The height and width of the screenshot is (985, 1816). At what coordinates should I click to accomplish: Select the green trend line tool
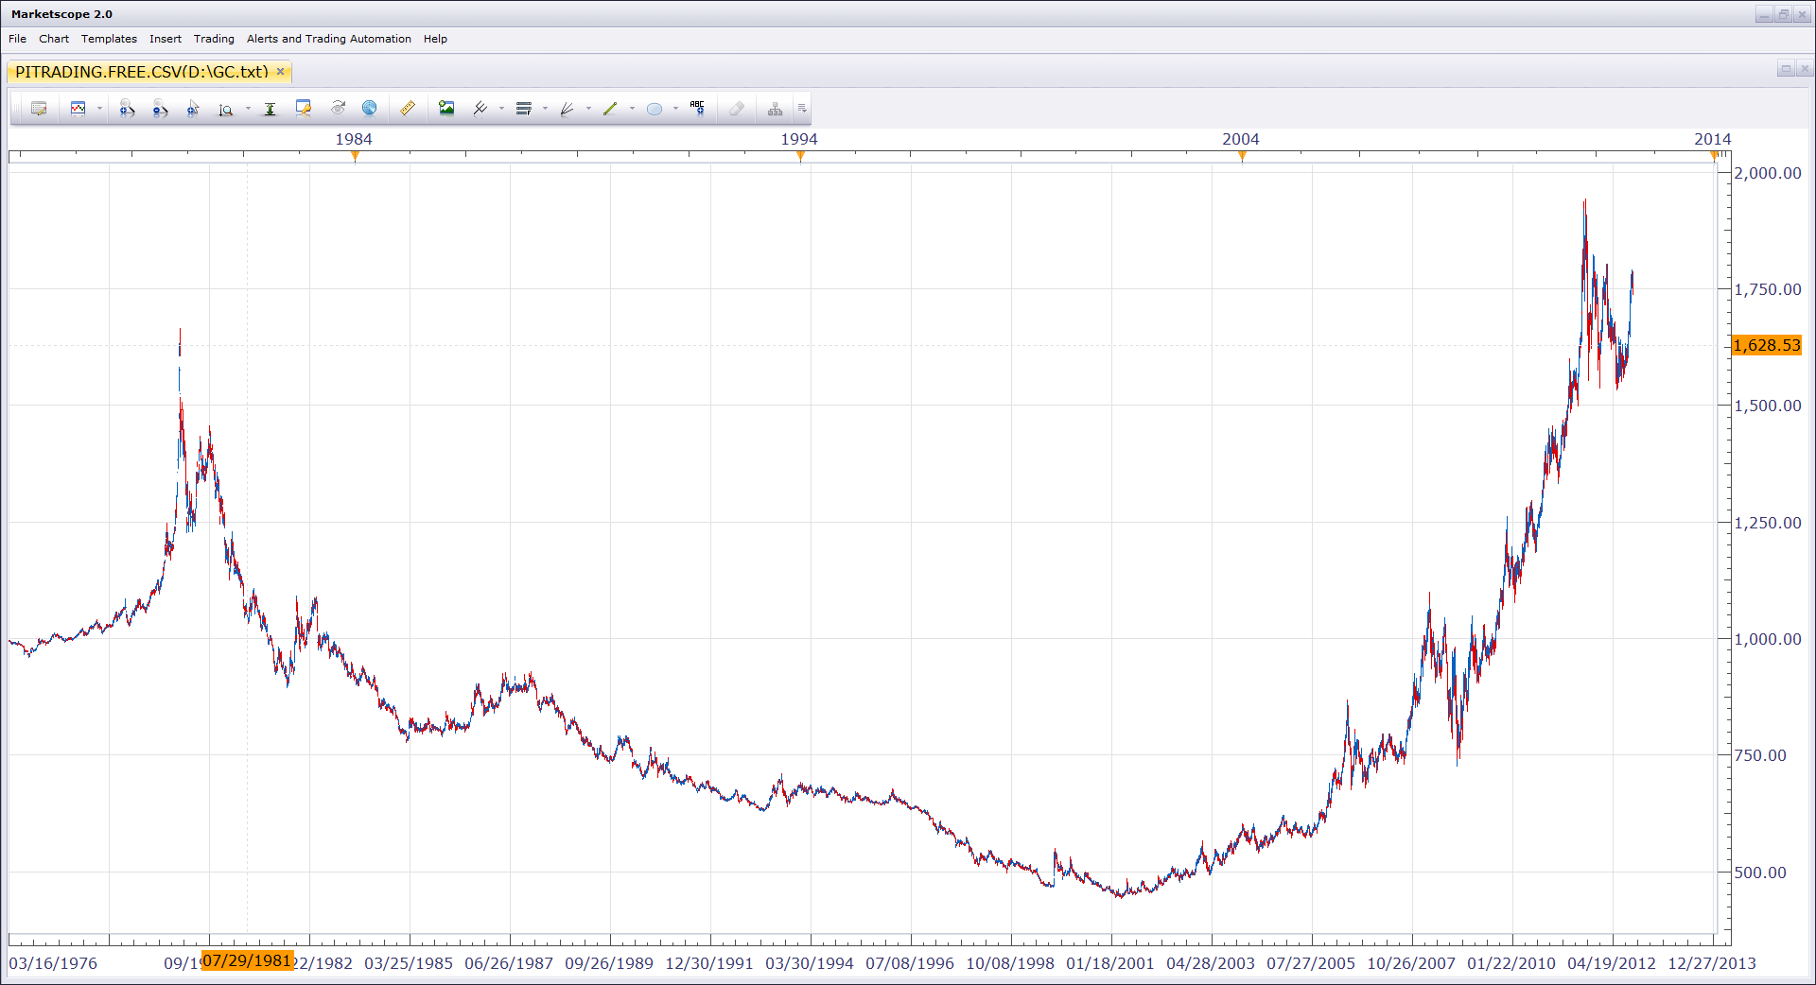(610, 109)
